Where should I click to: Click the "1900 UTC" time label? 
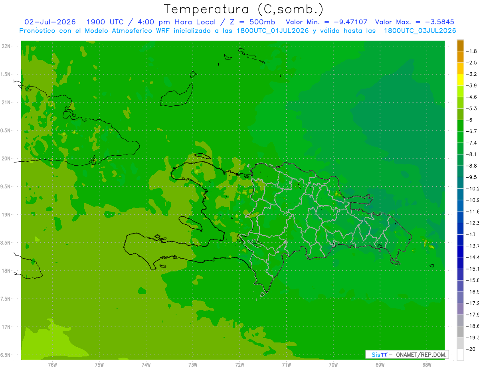click(x=105, y=22)
